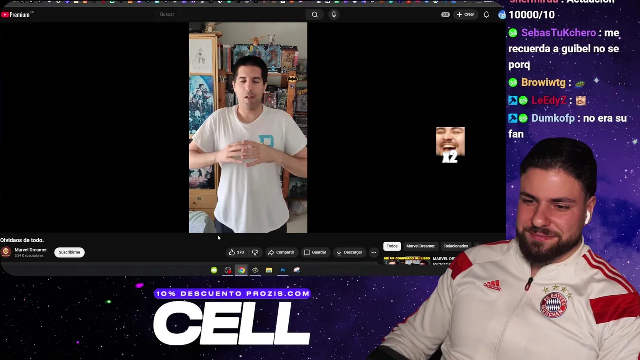The height and width of the screenshot is (360, 640).
Task: Save video with the Guardar button
Action: 315,252
